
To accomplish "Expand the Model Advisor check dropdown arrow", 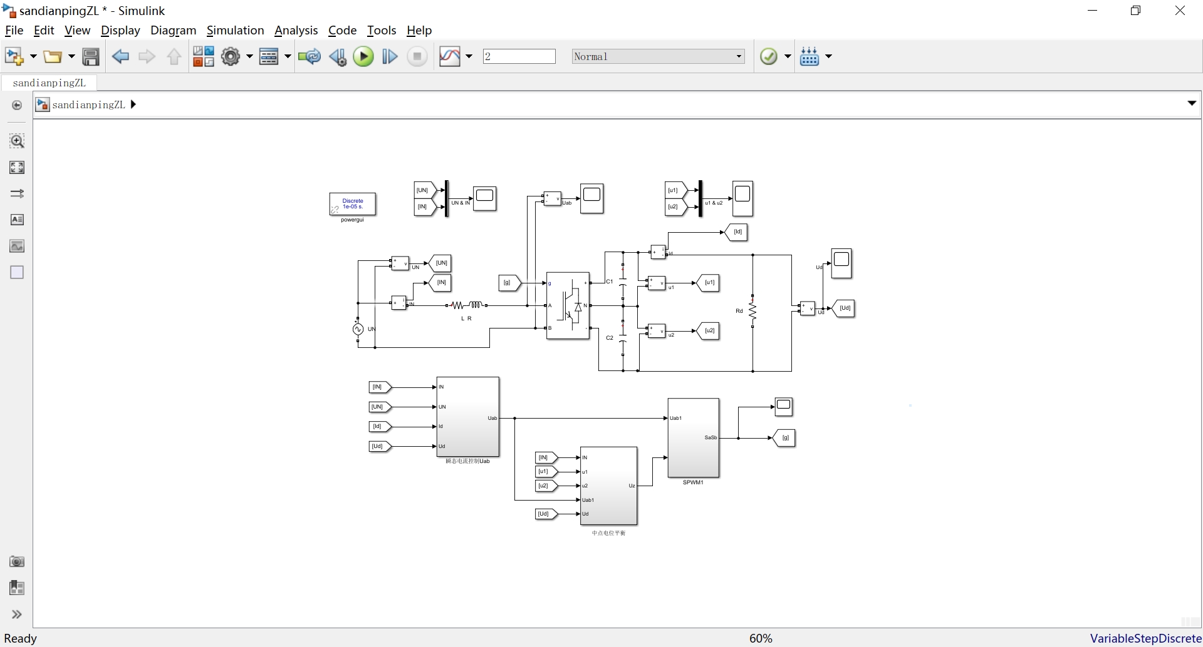I will (788, 57).
